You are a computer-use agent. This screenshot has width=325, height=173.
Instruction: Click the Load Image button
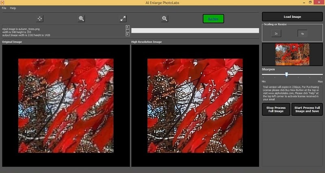point(292,17)
